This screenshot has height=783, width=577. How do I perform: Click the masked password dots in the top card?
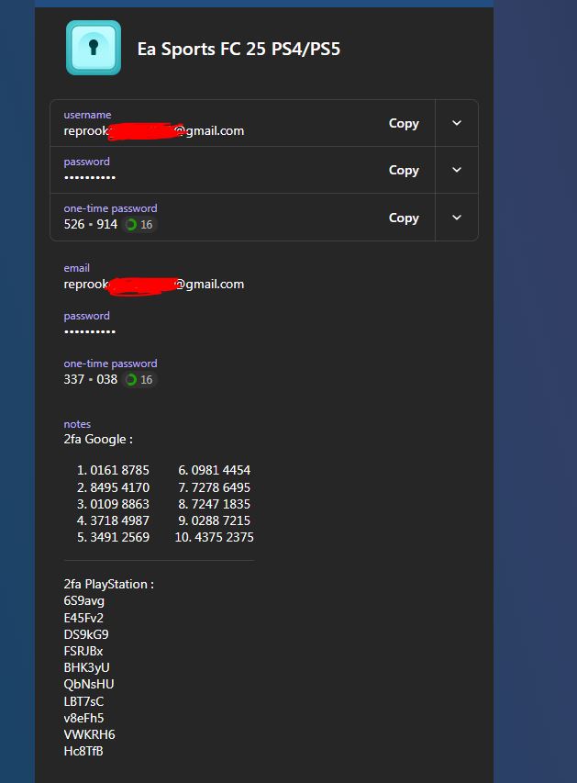click(90, 177)
